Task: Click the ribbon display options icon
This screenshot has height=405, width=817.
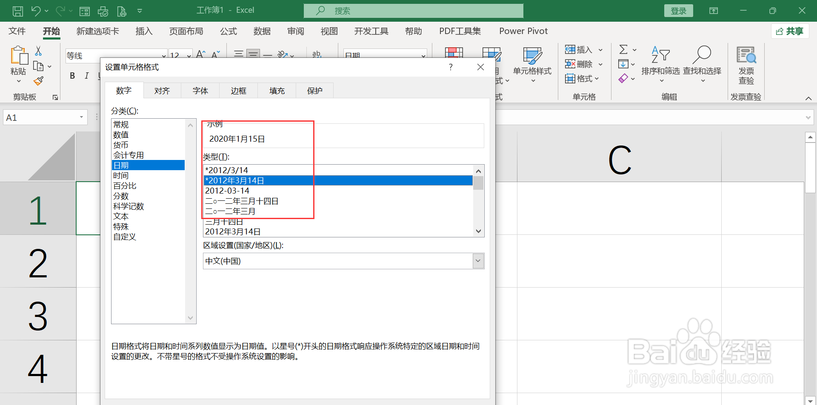Action: pos(714,11)
